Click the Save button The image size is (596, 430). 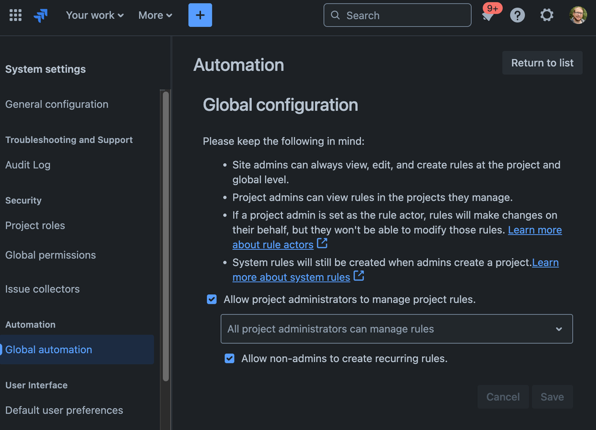coord(552,397)
